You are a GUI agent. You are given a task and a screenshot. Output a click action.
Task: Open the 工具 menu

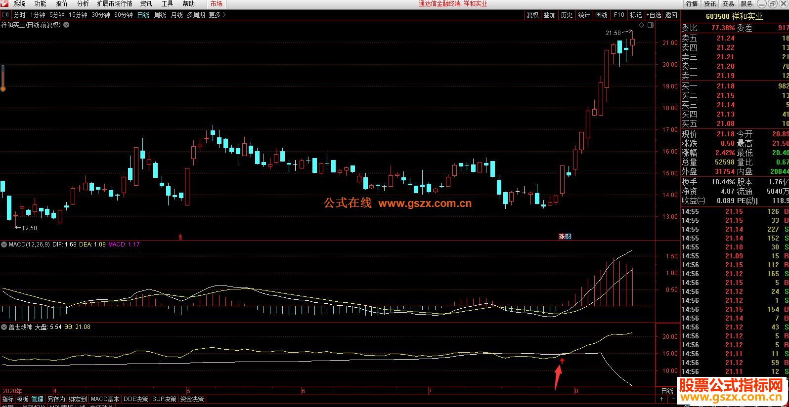click(x=167, y=3)
